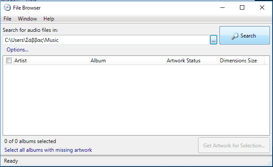
Task: Minimize the File Browser window
Action: [222, 7]
